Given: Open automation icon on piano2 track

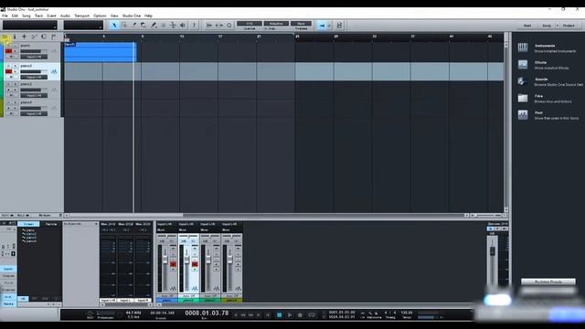Looking at the screenshot, I should [54, 71].
